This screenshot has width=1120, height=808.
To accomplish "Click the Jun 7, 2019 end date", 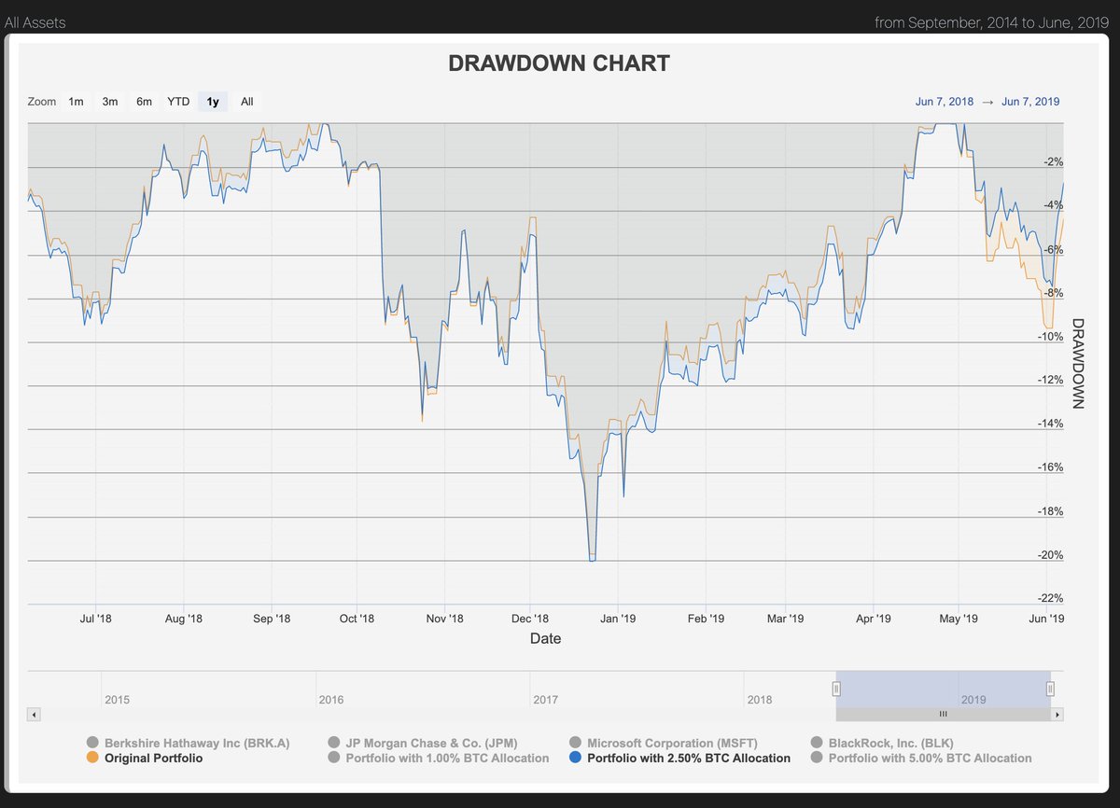I will [1030, 101].
